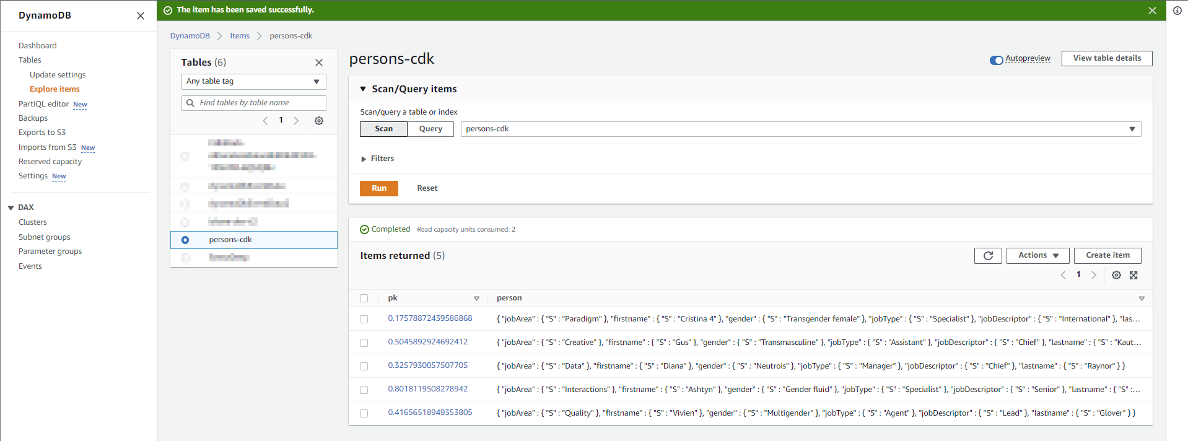The image size is (1188, 441).
Task: Open the Actions dropdown menu
Action: pyautogui.click(x=1038, y=256)
